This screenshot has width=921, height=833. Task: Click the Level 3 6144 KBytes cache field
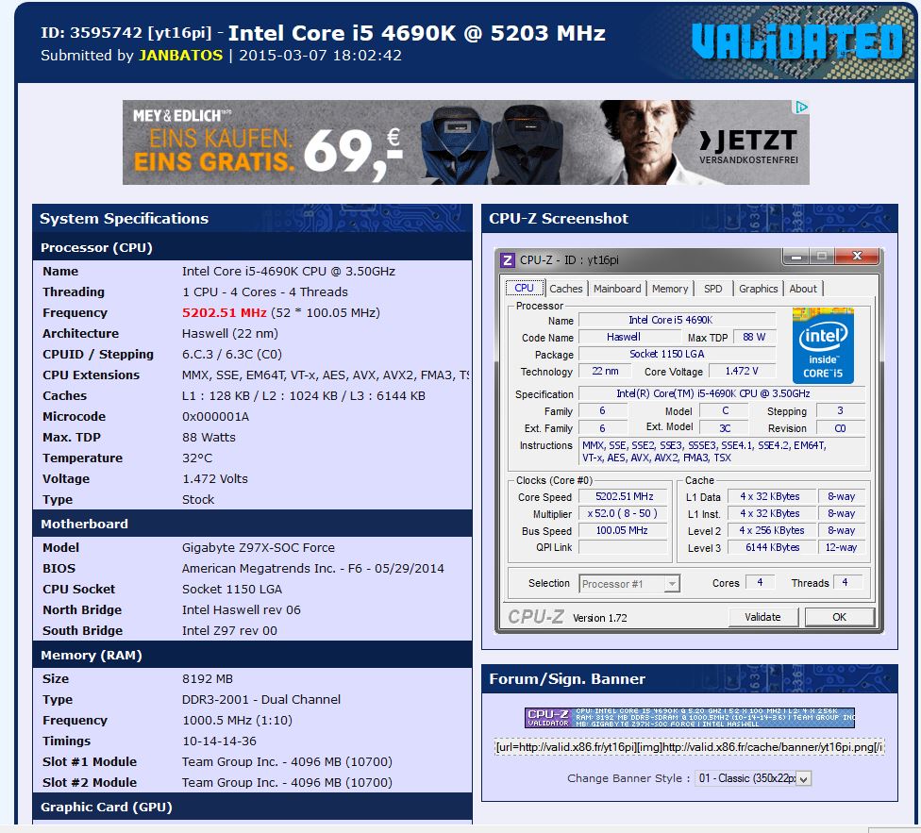pyautogui.click(x=772, y=547)
